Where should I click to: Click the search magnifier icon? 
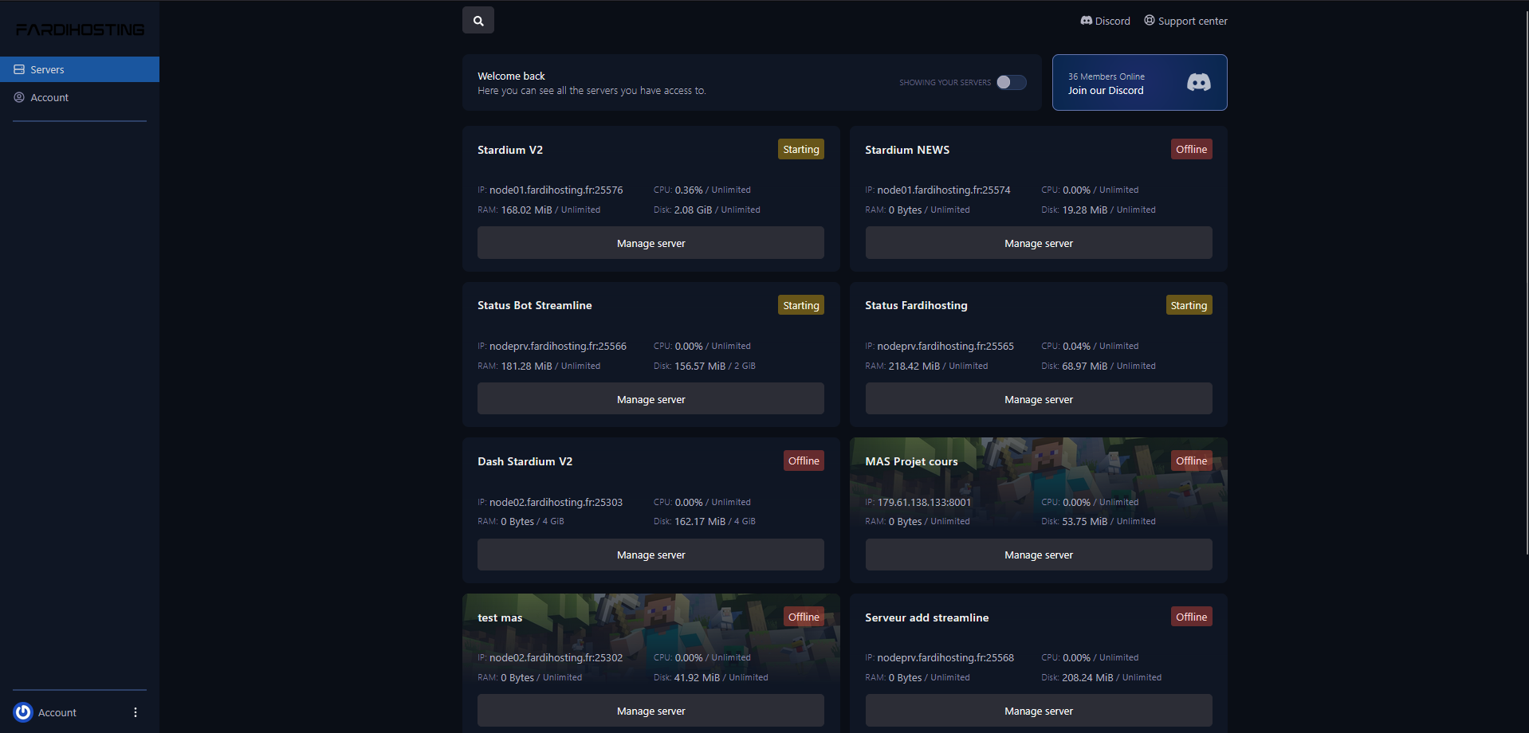(x=478, y=21)
